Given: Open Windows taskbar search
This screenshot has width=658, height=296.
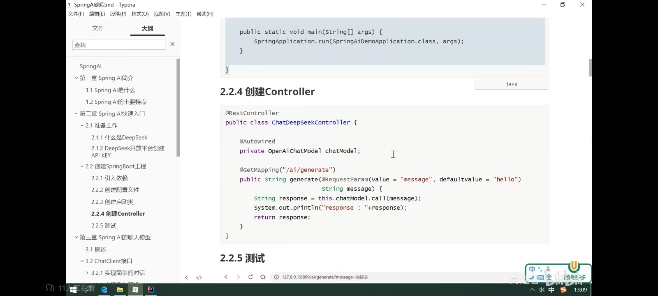Looking at the screenshot, I should pyautogui.click(x=88, y=289).
